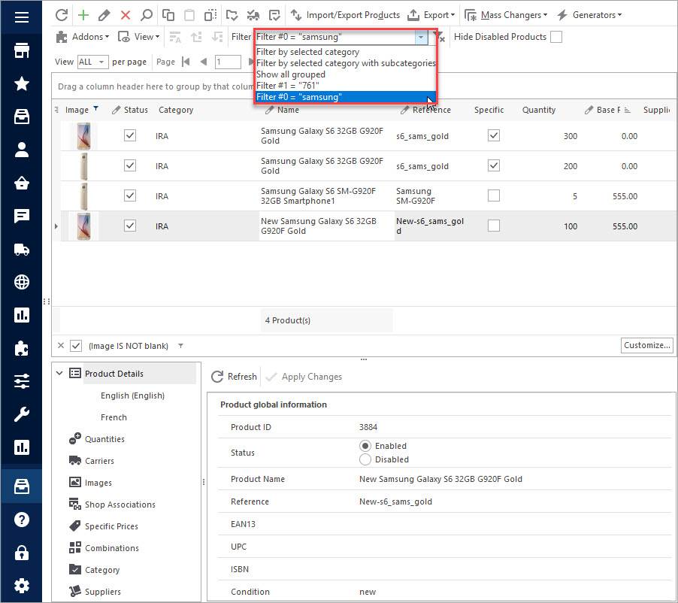Choose Show all grouped option
This screenshot has width=678, height=603.
point(291,74)
